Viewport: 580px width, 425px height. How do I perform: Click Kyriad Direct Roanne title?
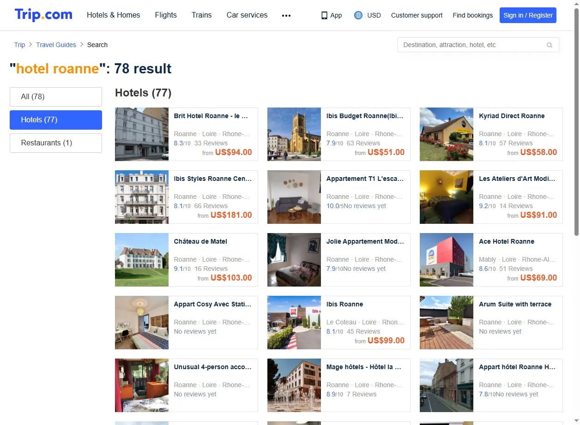(512, 116)
